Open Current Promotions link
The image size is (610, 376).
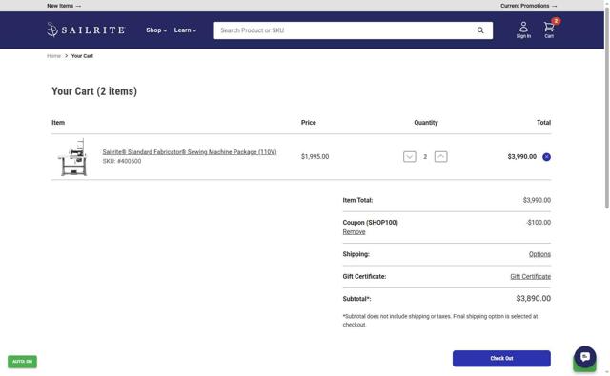(x=528, y=6)
